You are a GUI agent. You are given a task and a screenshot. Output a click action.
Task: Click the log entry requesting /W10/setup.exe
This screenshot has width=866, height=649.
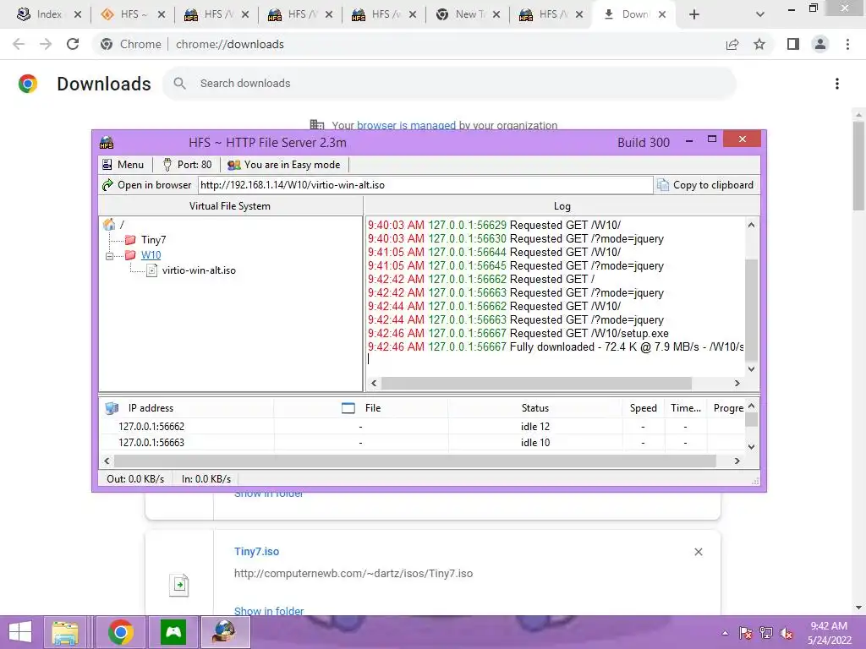pyautogui.click(x=518, y=333)
